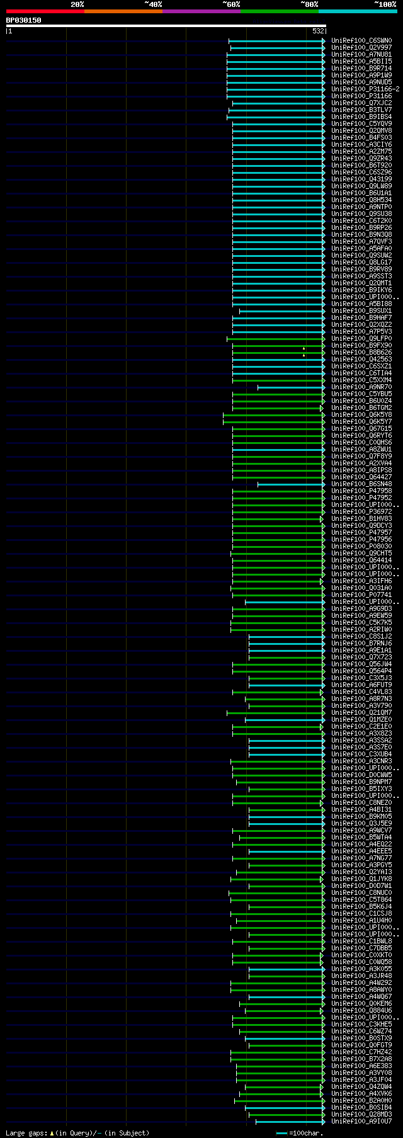Click hit label UniRef100_P07741
The height and width of the screenshot is (1138, 403).
(x=361, y=595)
